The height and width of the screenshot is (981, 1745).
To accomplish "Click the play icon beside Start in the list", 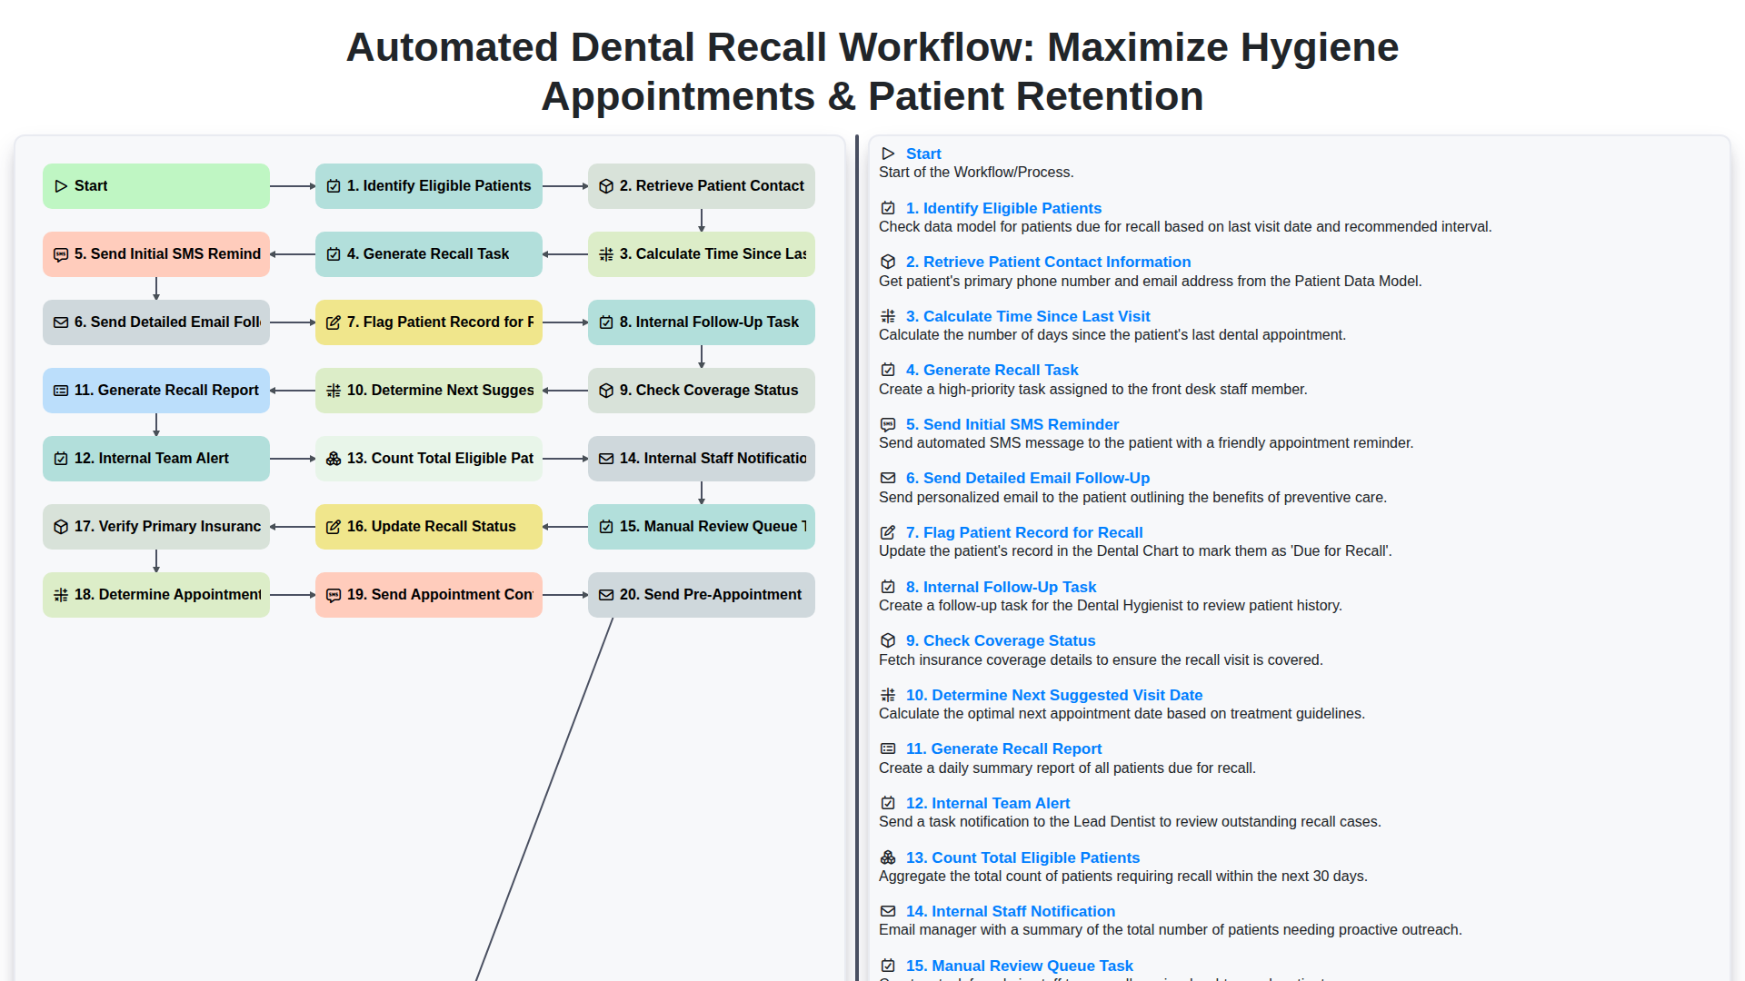I will (888, 154).
